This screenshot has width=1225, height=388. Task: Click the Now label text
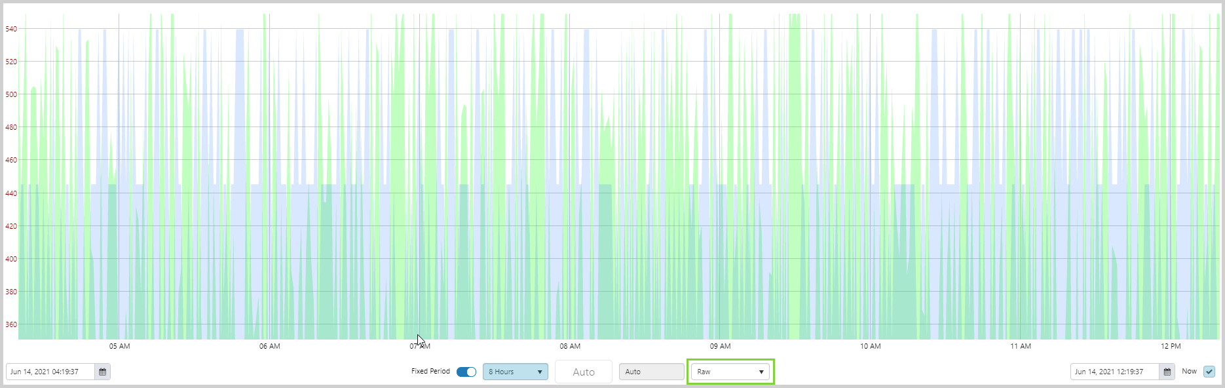[x=1189, y=371]
